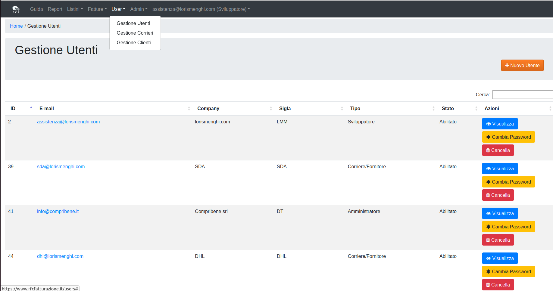Screen dimensions: 553x291
Task: Sort table by E-mail column
Action: tap(47, 108)
